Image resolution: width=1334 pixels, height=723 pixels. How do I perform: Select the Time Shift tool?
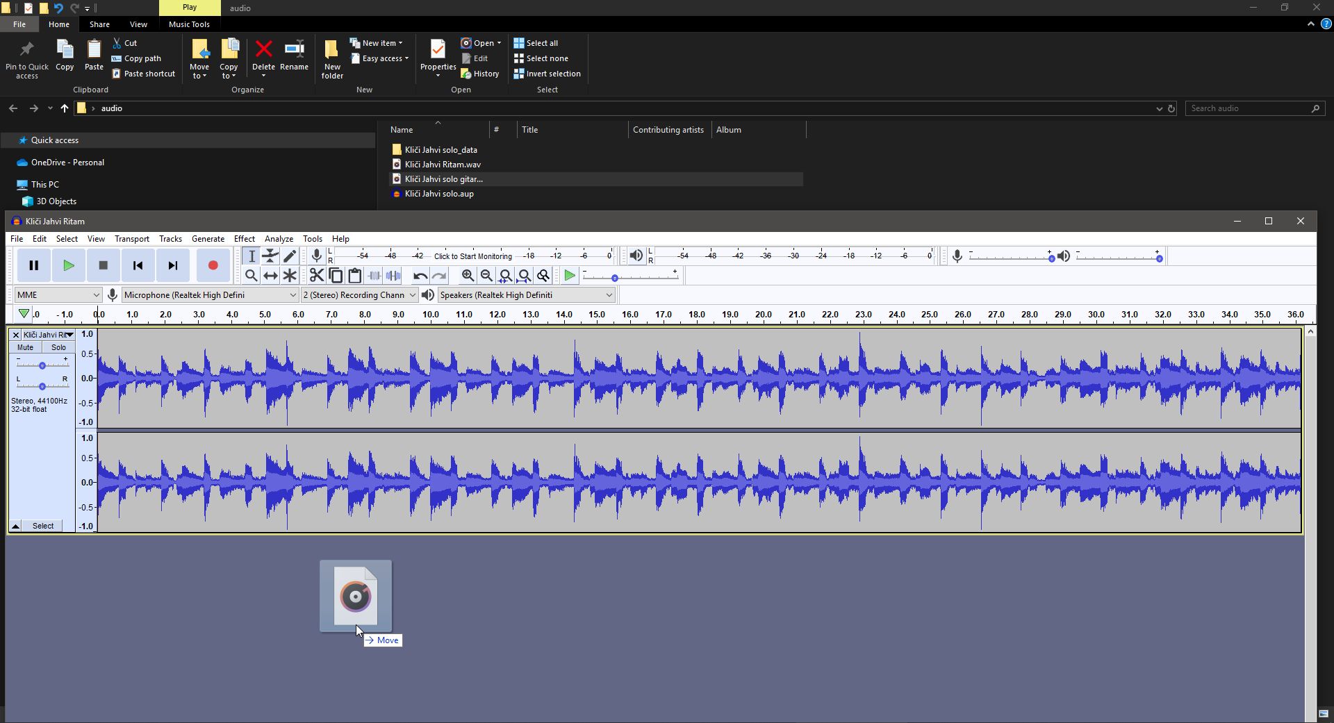coord(270,276)
